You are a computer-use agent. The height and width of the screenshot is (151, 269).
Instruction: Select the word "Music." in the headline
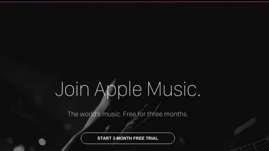[x=174, y=89]
